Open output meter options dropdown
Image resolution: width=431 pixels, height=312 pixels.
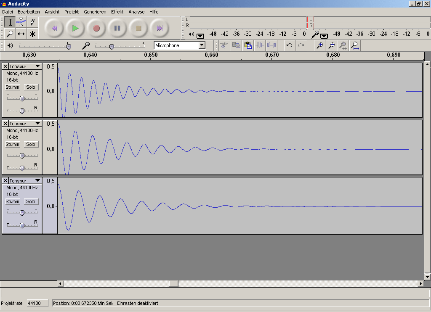click(x=200, y=36)
